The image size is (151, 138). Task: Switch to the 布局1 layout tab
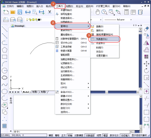click(35, 92)
